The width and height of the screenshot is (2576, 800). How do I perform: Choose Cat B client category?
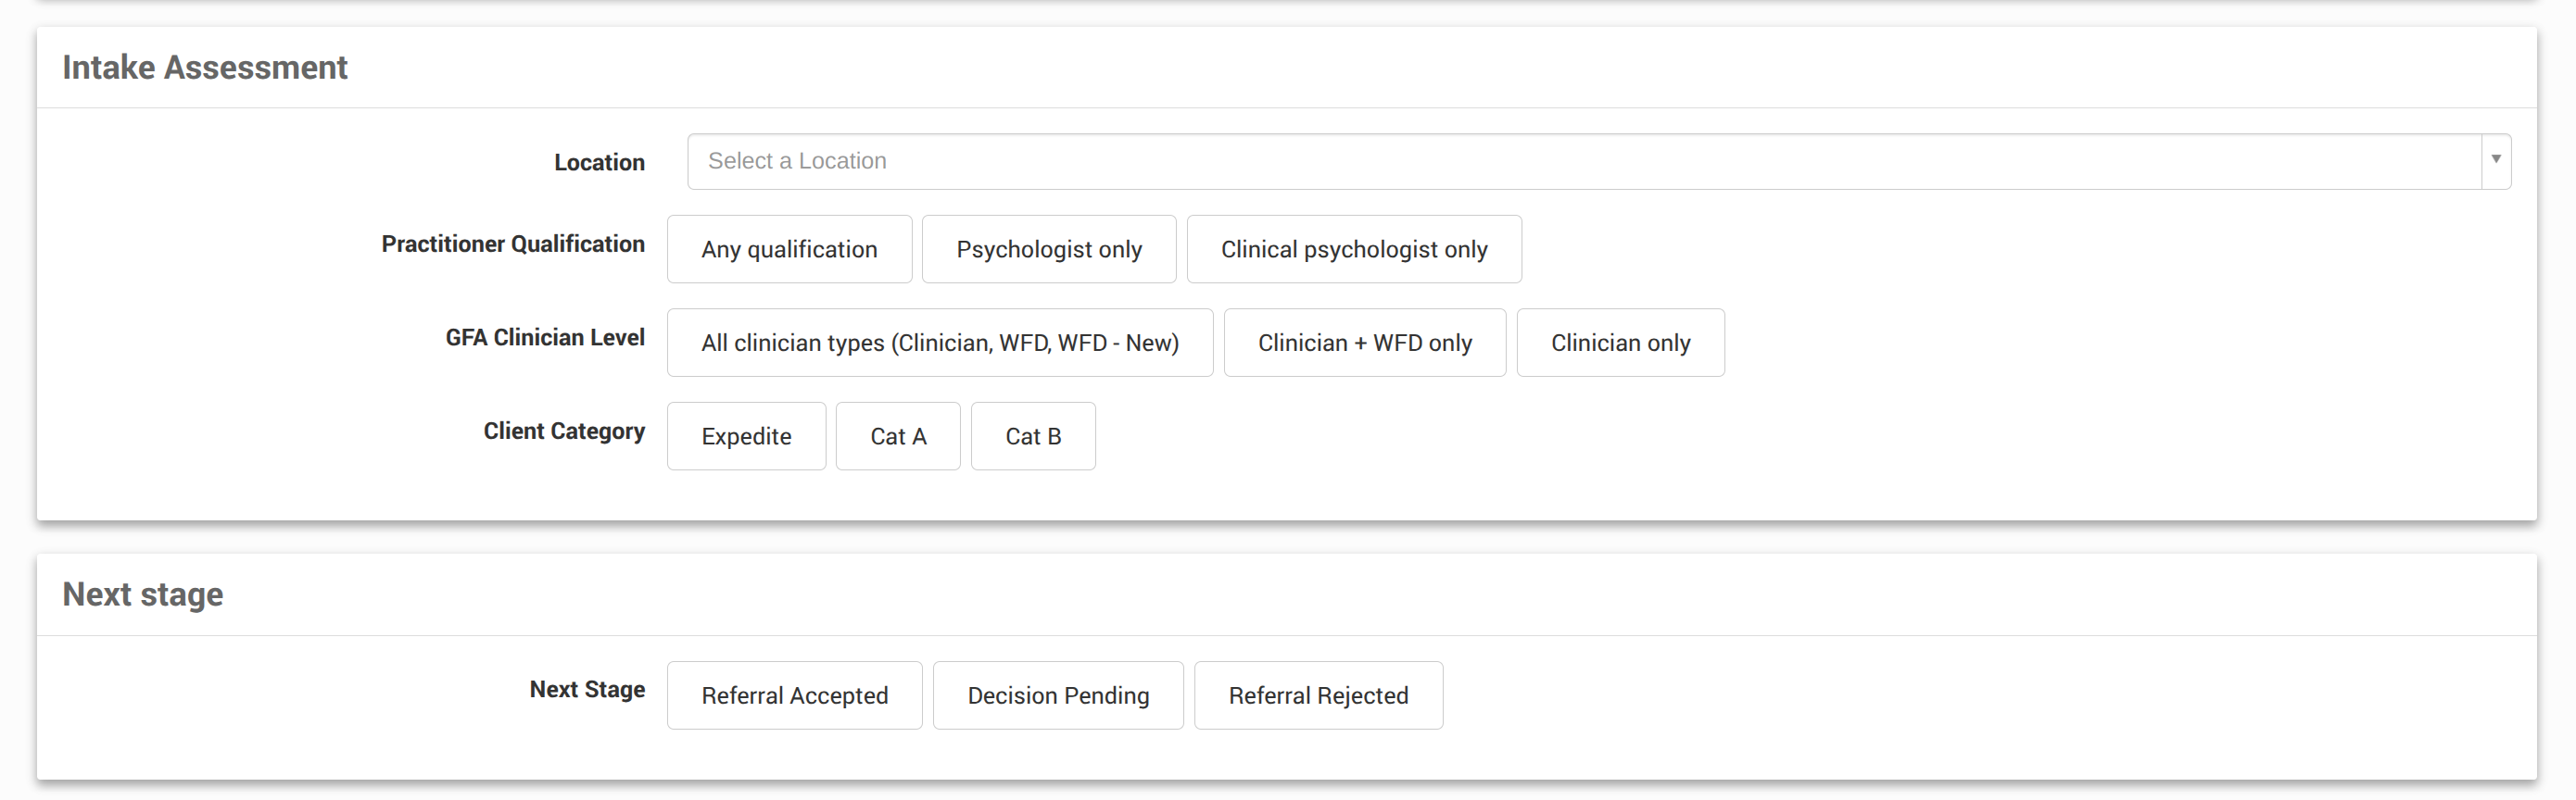pyautogui.click(x=1033, y=436)
